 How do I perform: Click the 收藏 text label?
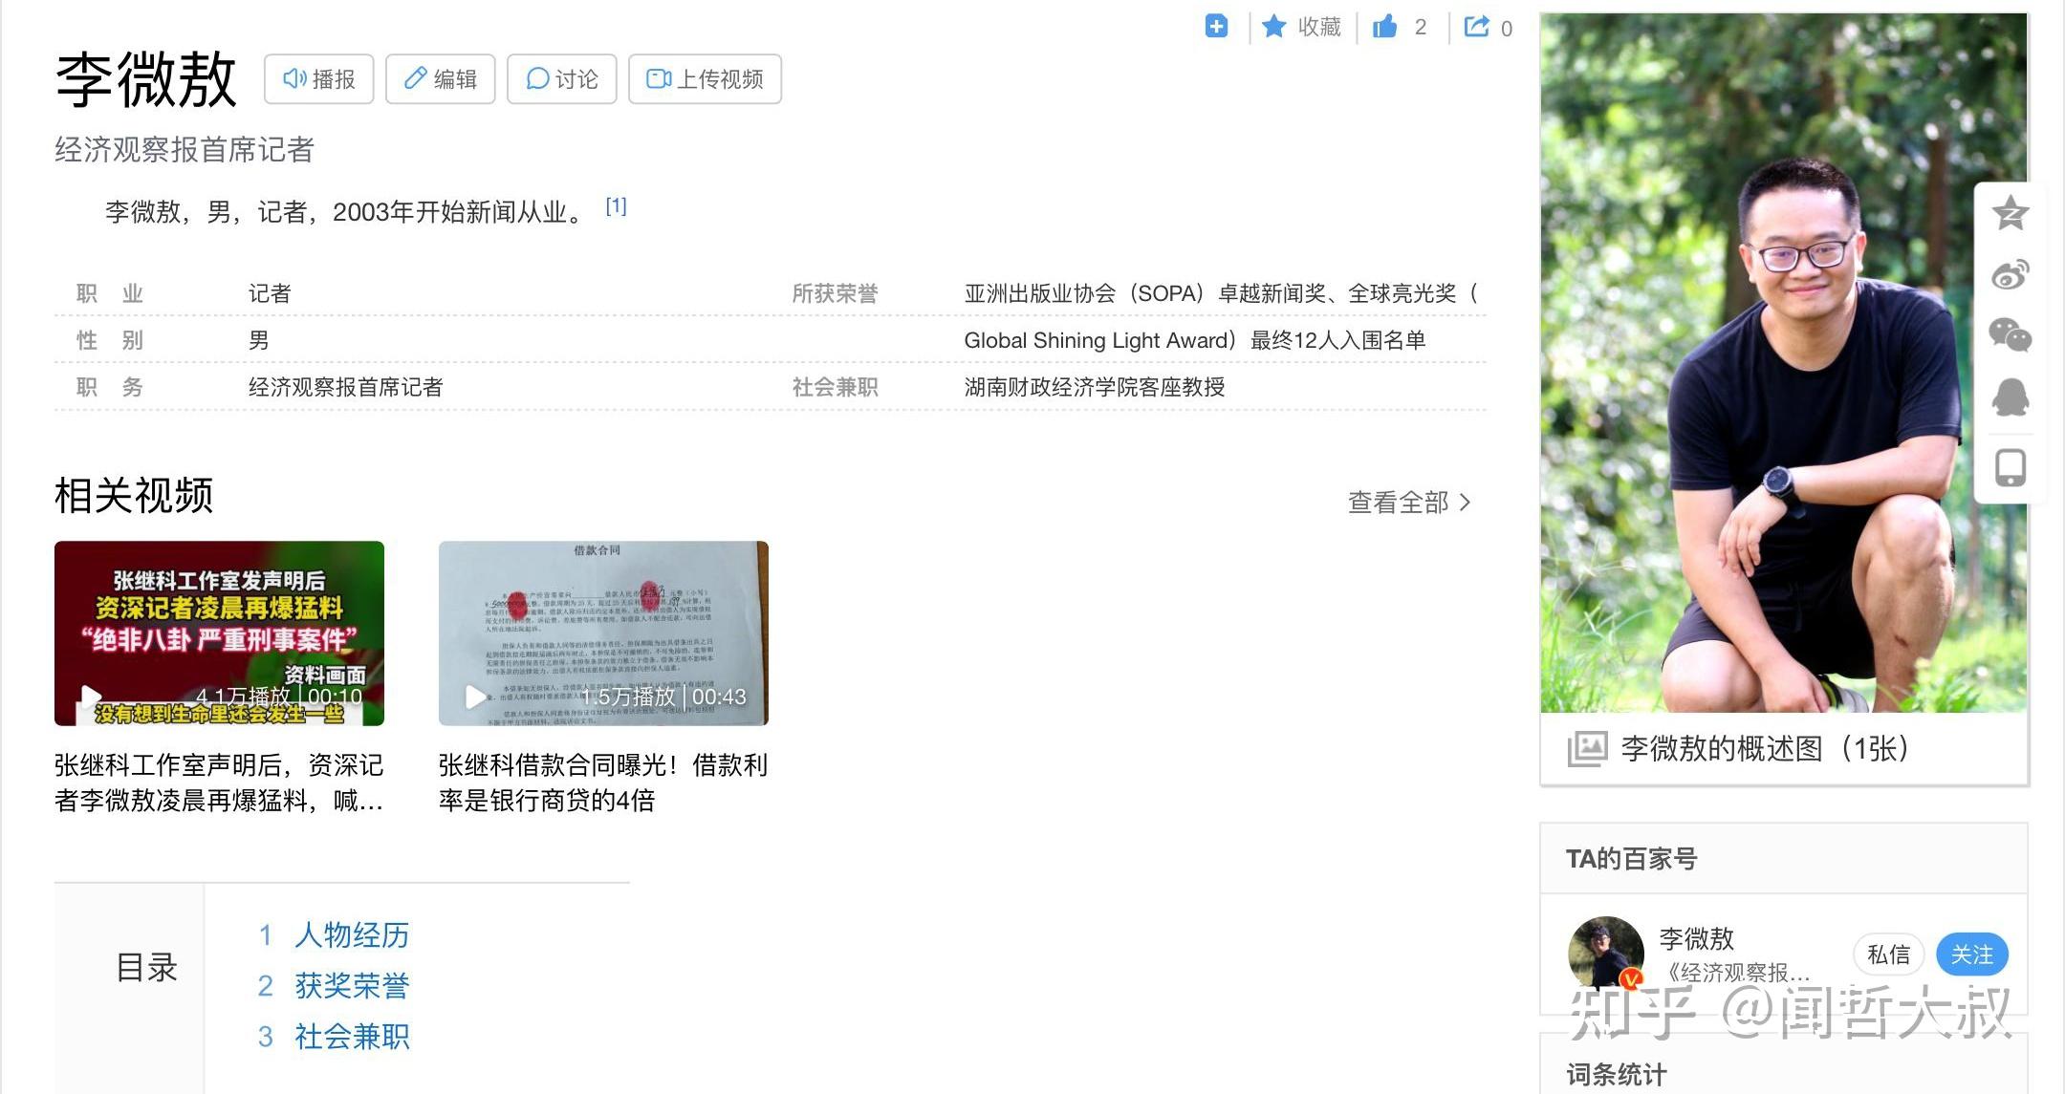[1319, 27]
